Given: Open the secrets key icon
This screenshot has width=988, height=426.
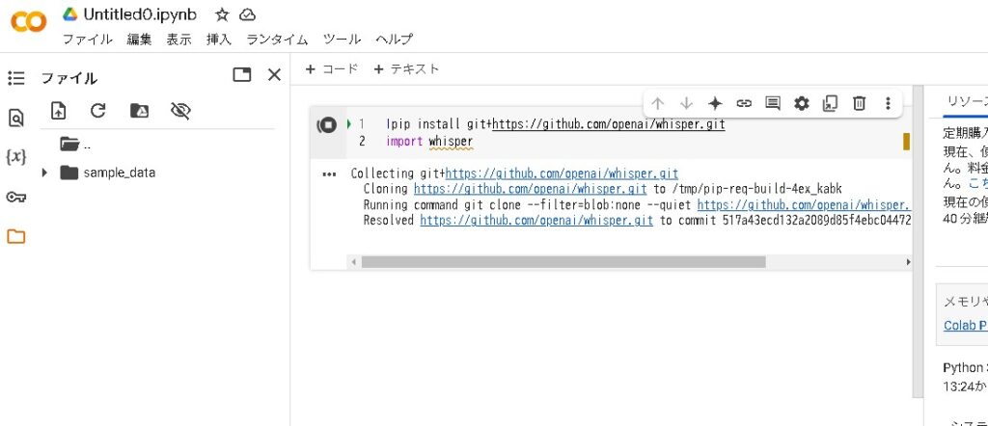Looking at the screenshot, I should tap(15, 197).
